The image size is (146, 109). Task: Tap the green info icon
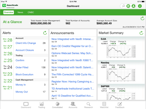click(x=140, y=6)
